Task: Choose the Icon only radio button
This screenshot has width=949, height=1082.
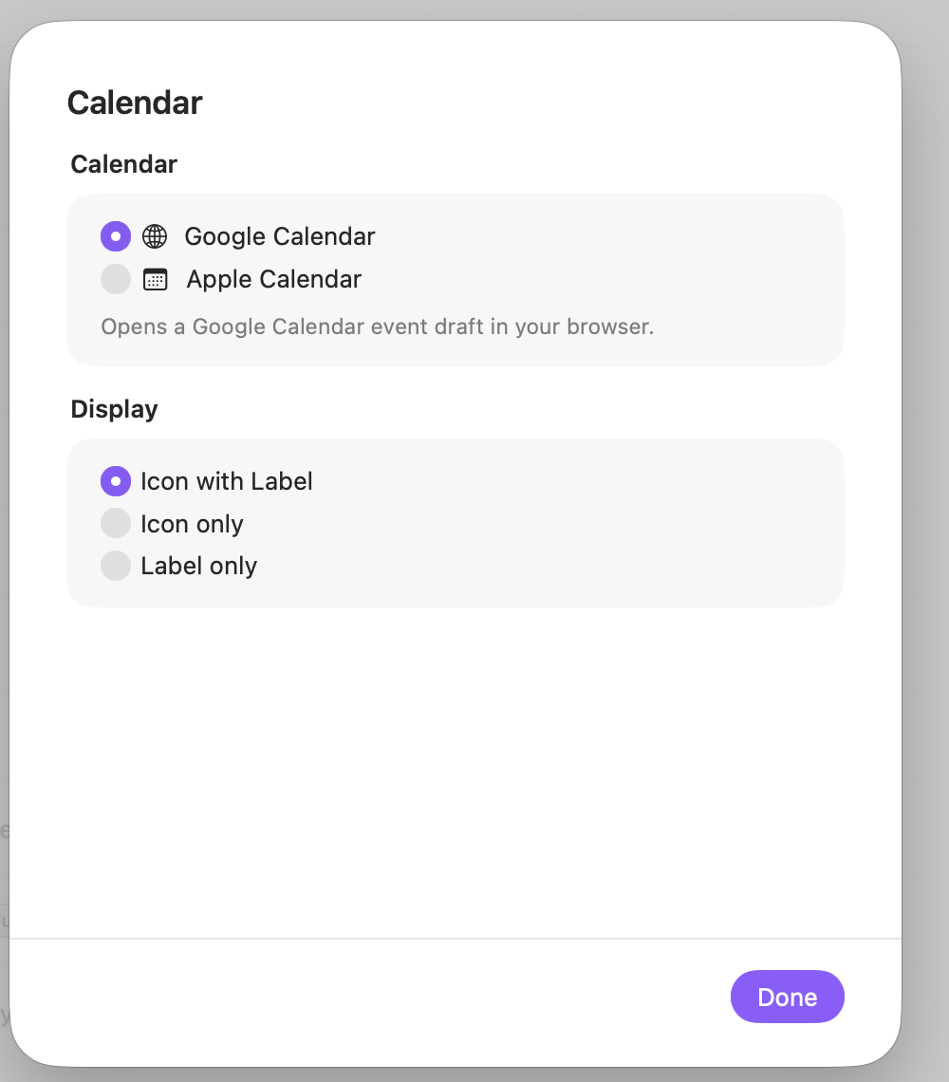Action: tap(116, 523)
